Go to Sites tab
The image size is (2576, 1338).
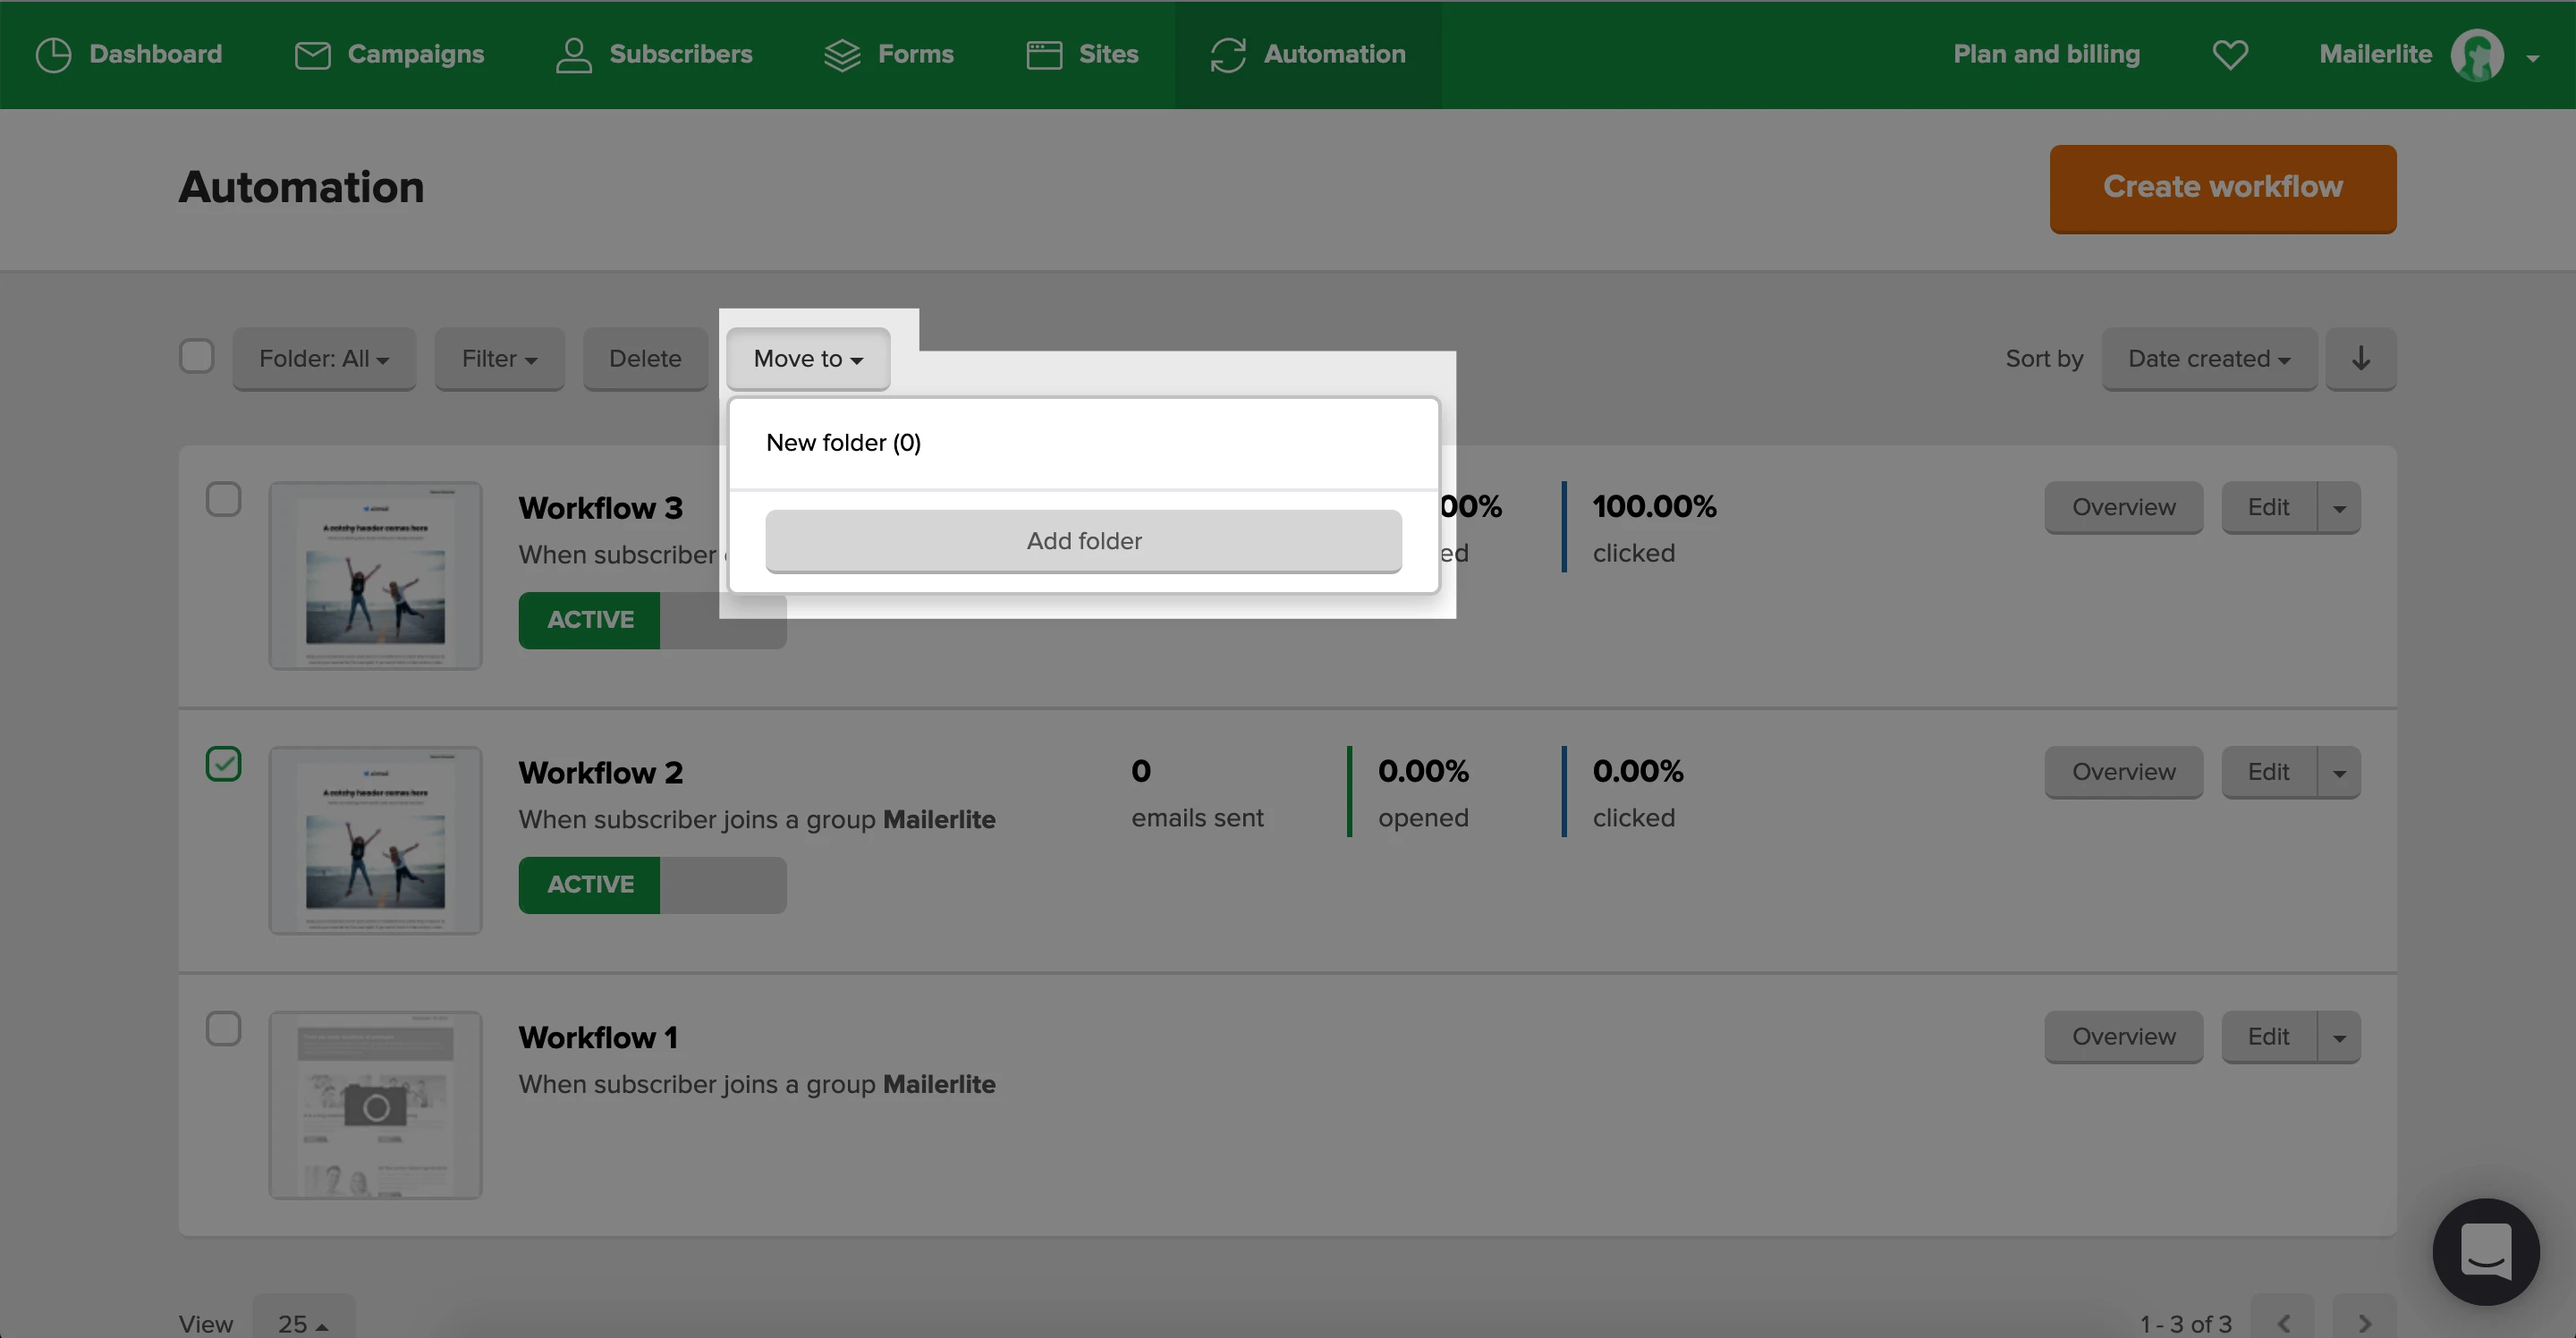pos(1082,55)
